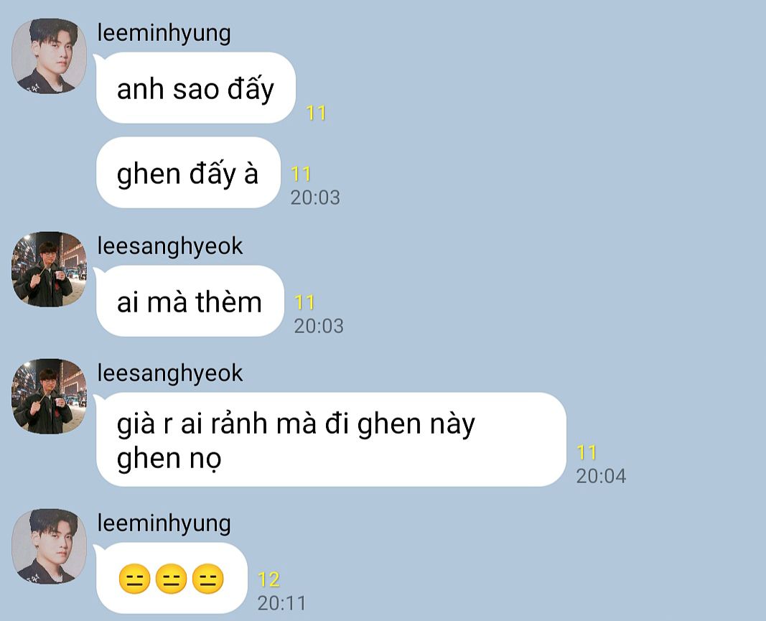Select the 'già r ai rảnh mà đi ghen' bubble
766x621 pixels.
[331, 439]
